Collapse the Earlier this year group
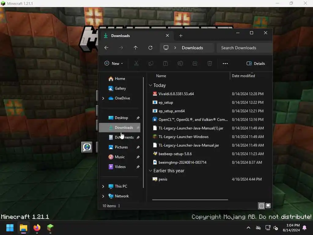Viewport: 313px width, 235px height. click(x=150, y=171)
